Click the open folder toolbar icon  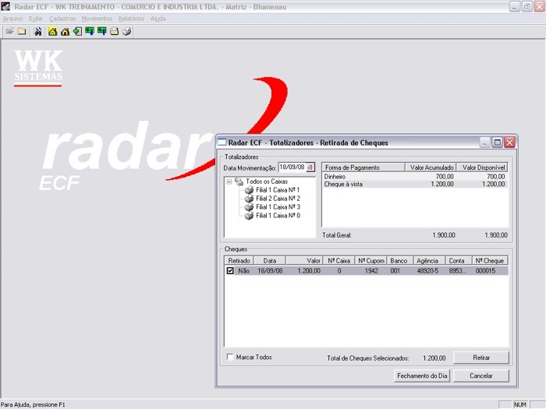pos(9,32)
